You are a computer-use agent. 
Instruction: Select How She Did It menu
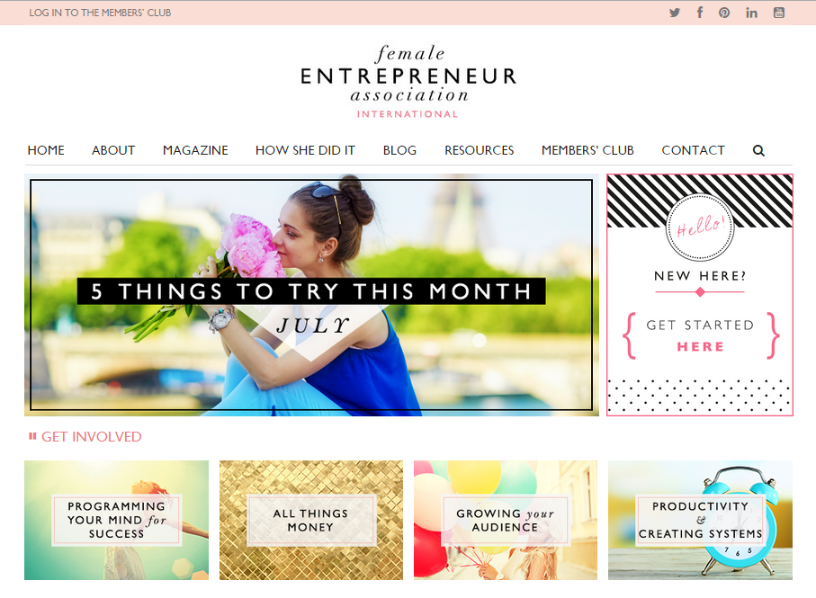pos(306,150)
